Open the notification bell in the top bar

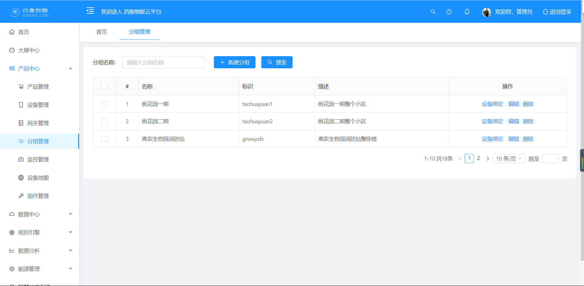[x=467, y=12]
